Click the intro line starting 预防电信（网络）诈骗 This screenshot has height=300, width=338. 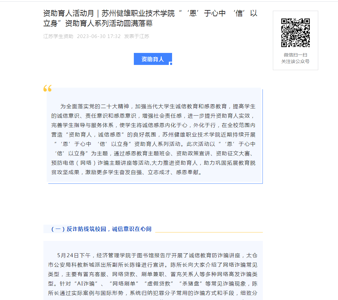153,163
